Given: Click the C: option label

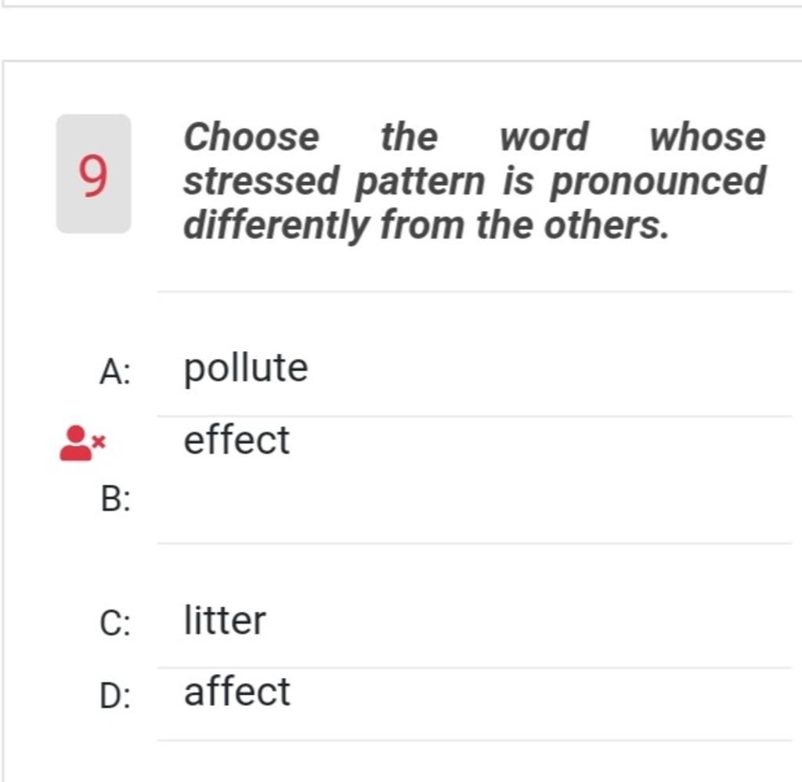Looking at the screenshot, I should tap(116, 623).
